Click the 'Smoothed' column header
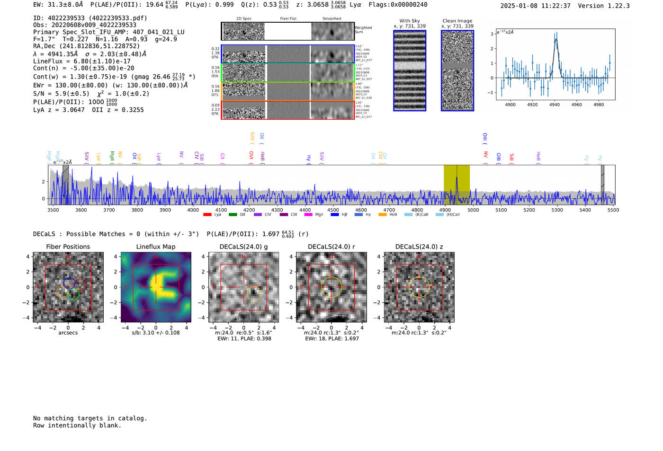Screen dimensions: 663x451 click(332, 19)
